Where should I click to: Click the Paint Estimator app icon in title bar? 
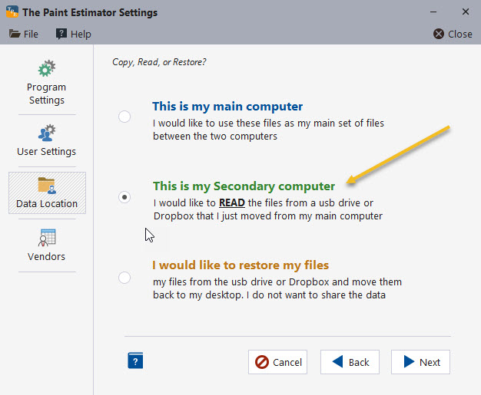coord(12,12)
